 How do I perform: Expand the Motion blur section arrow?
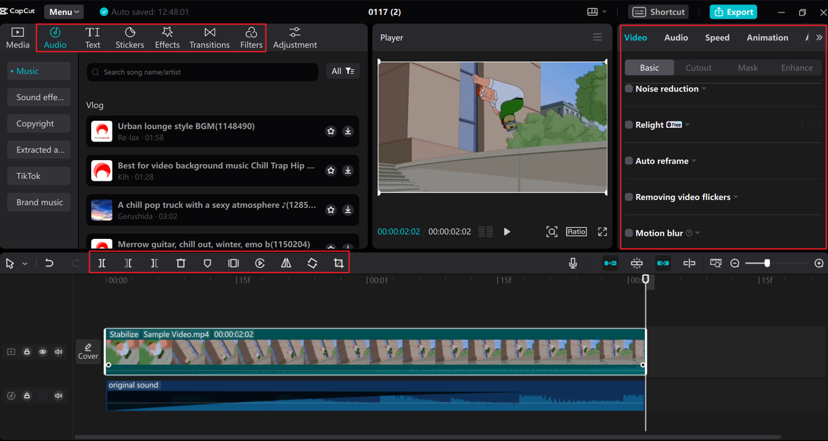[x=697, y=234]
